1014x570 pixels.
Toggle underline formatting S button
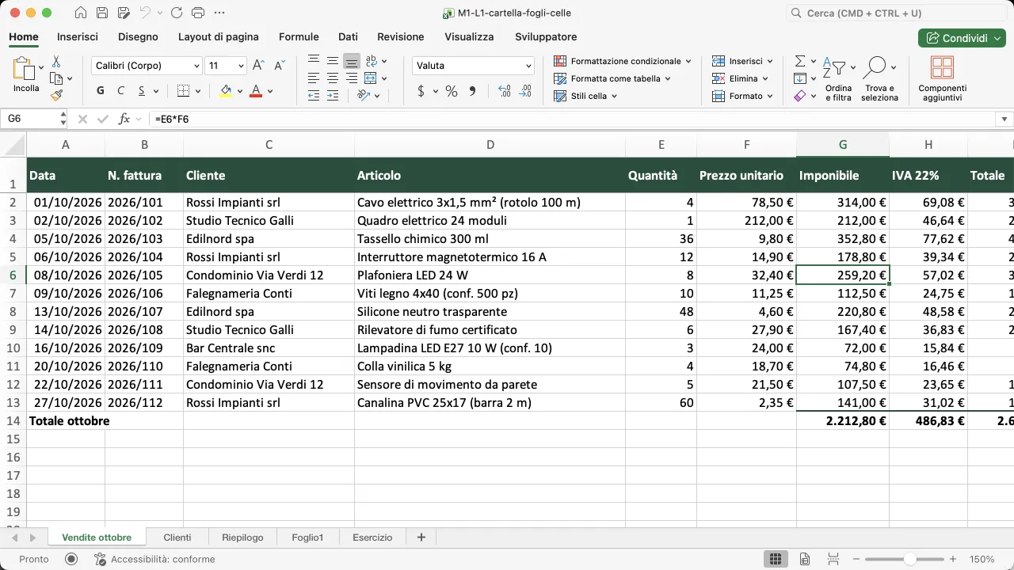coord(142,91)
